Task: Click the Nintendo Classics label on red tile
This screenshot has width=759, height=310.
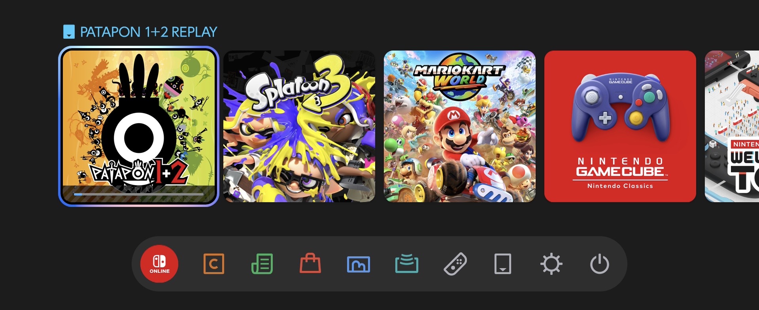Action: point(620,186)
